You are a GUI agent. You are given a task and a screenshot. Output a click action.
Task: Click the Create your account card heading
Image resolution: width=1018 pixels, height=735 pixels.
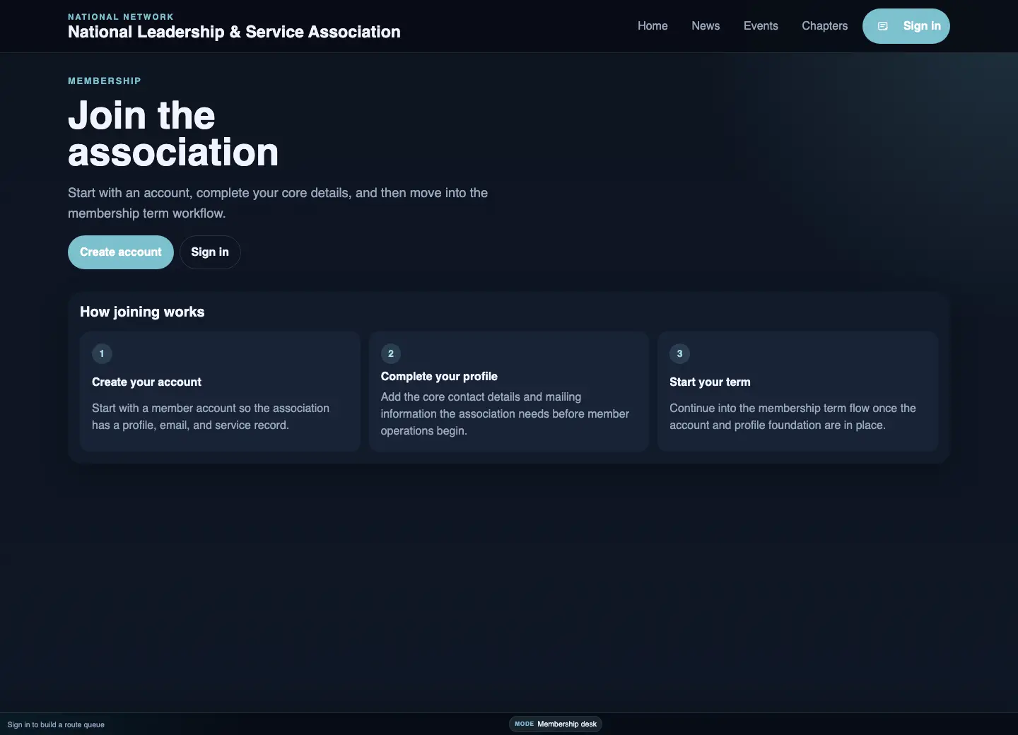pyautogui.click(x=146, y=382)
